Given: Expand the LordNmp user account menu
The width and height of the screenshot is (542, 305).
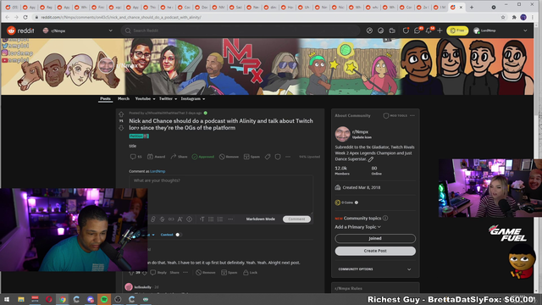Looking at the screenshot, I should [x=501, y=30].
